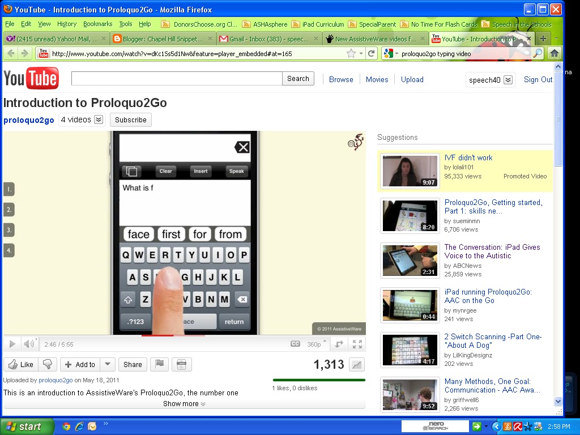Open the ASHAsphere bookmark
580x435 pixels.
point(265,24)
